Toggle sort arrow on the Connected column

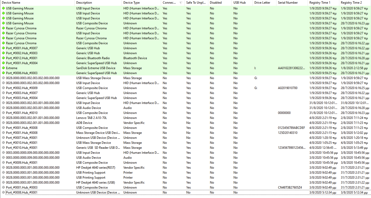[x=181, y=3]
